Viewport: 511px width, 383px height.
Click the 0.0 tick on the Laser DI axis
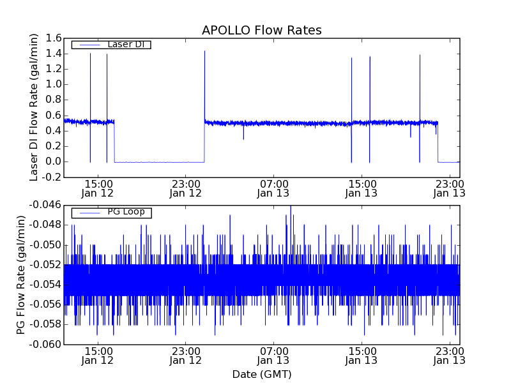click(54, 162)
